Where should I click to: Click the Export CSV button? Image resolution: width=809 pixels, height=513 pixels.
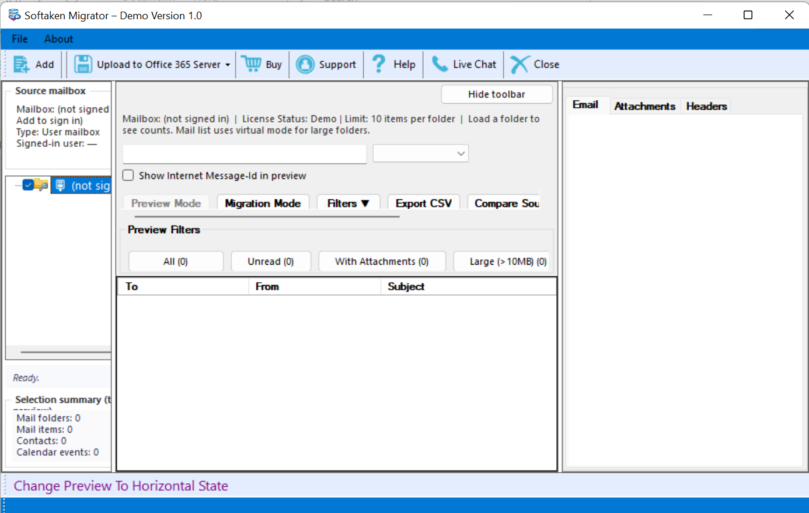[x=424, y=203]
